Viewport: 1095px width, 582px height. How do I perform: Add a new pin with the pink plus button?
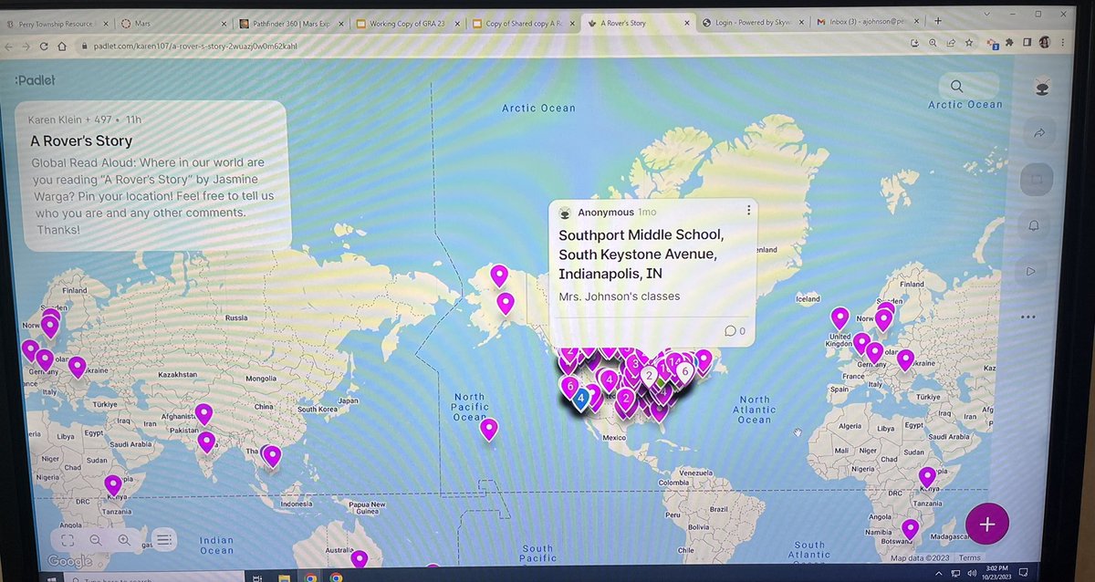click(987, 524)
